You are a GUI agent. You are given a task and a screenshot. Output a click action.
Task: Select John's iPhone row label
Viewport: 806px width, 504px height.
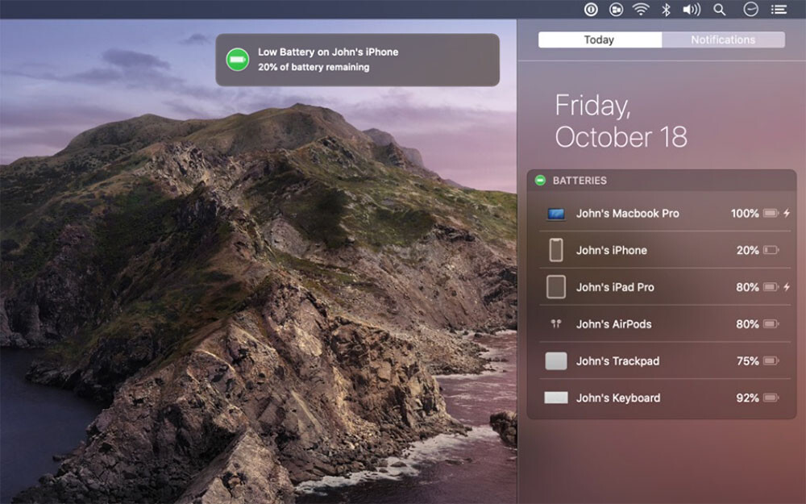tap(611, 251)
